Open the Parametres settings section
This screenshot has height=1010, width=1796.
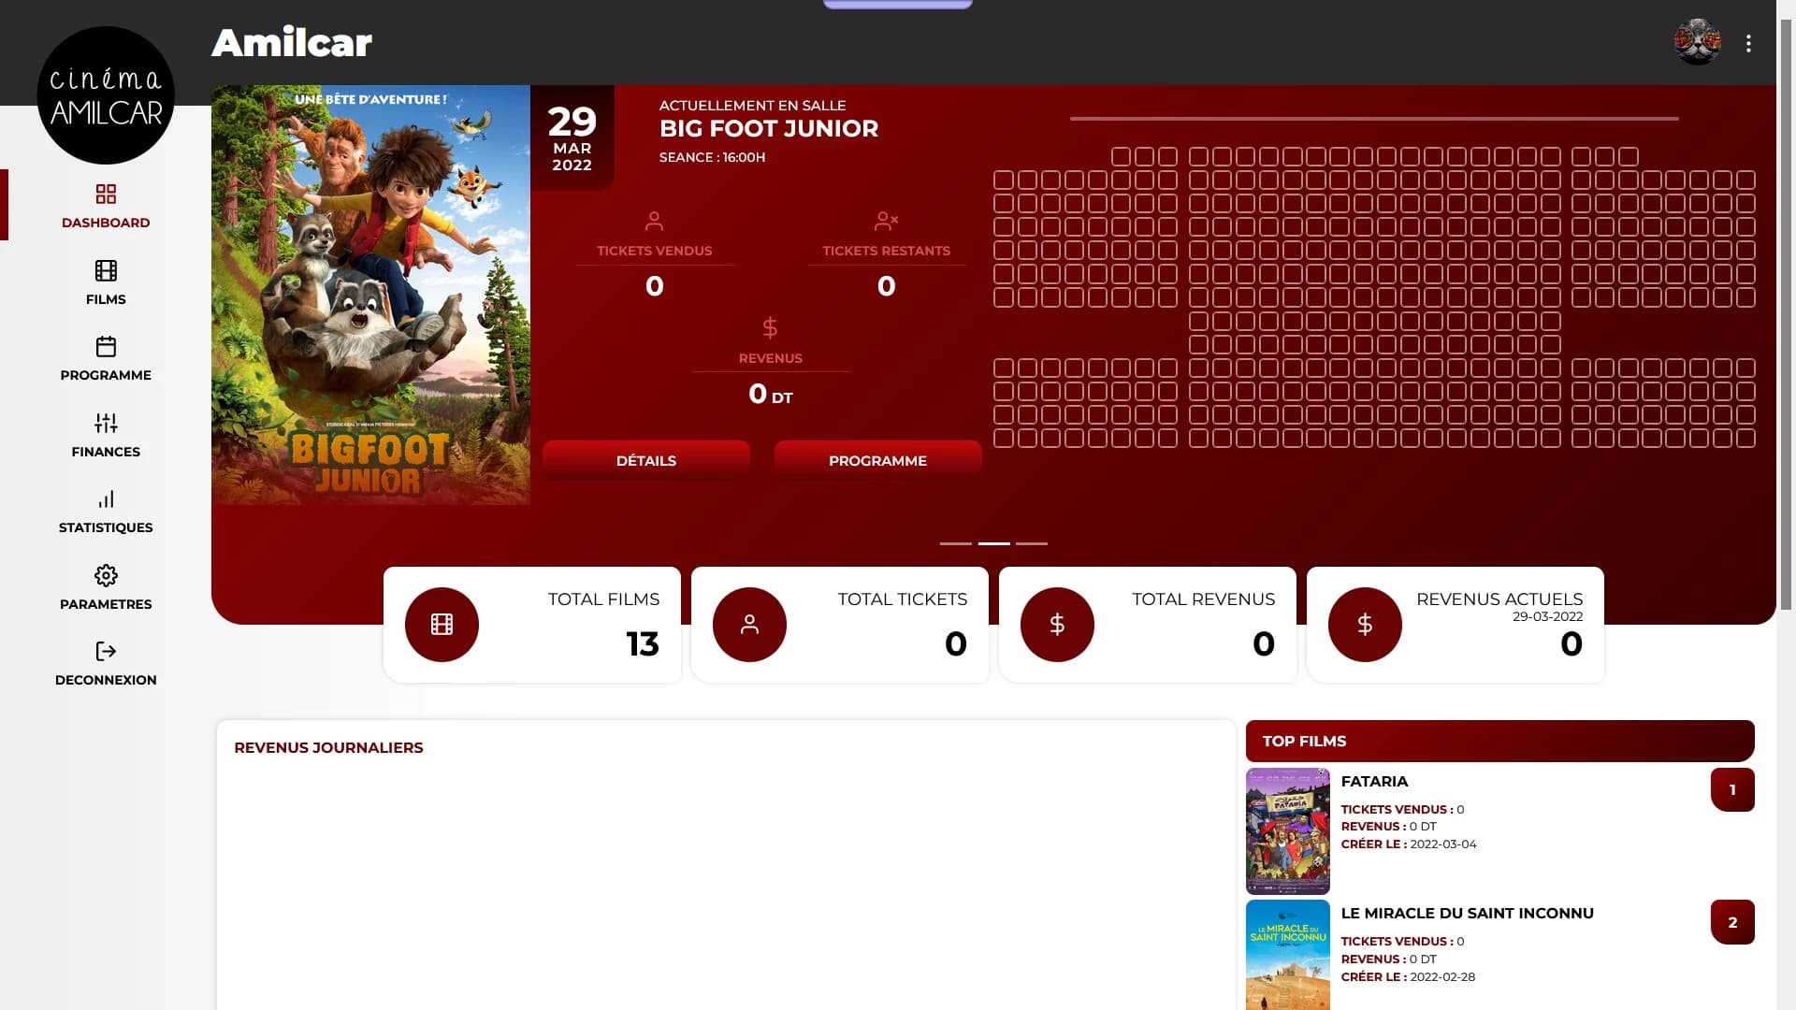click(x=106, y=587)
